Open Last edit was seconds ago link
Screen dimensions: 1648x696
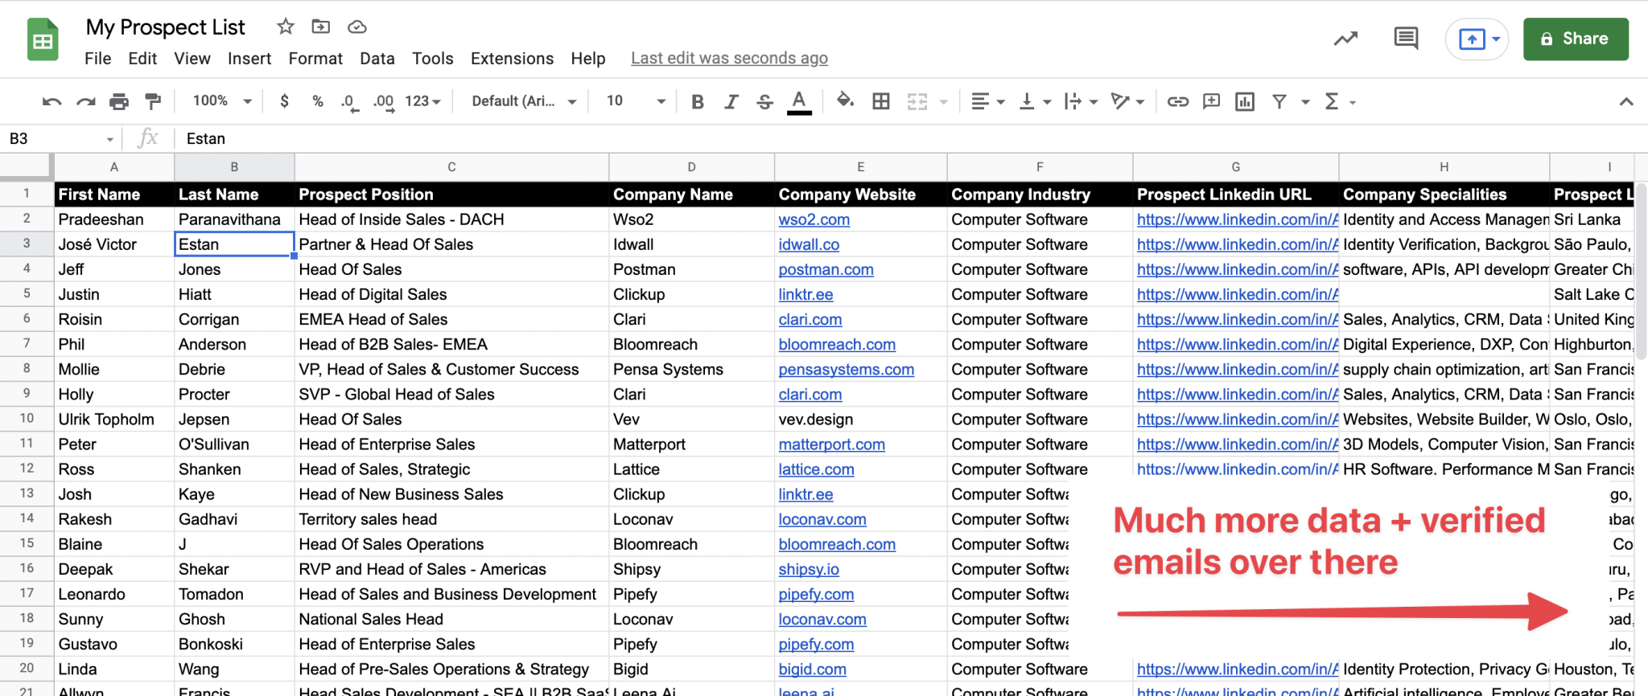(x=729, y=59)
